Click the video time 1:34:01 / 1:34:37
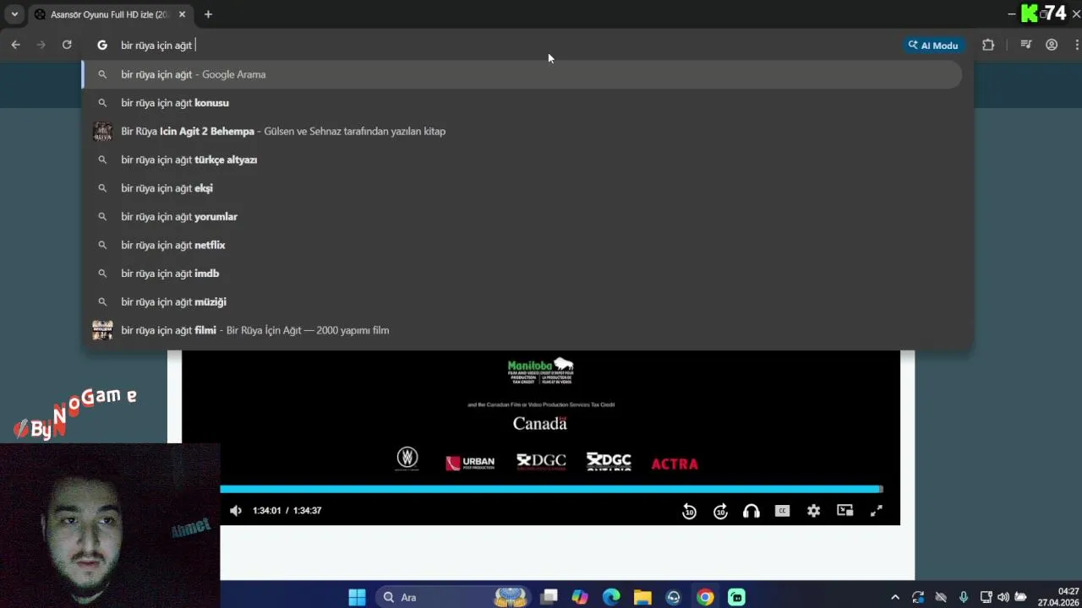The height and width of the screenshot is (608, 1082). 287,511
